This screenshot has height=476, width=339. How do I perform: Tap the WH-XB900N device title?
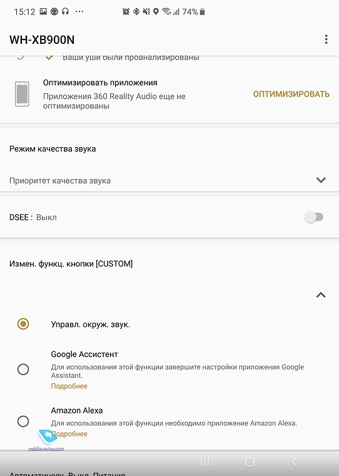(x=42, y=39)
